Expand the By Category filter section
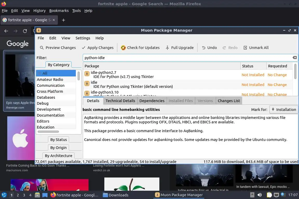This screenshot has width=299, height=199. click(x=59, y=65)
